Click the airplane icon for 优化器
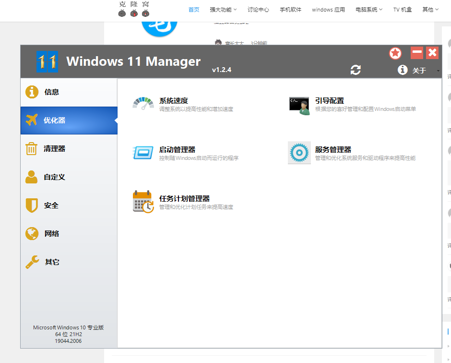Screen dimensions: 451x363 click(x=32, y=120)
